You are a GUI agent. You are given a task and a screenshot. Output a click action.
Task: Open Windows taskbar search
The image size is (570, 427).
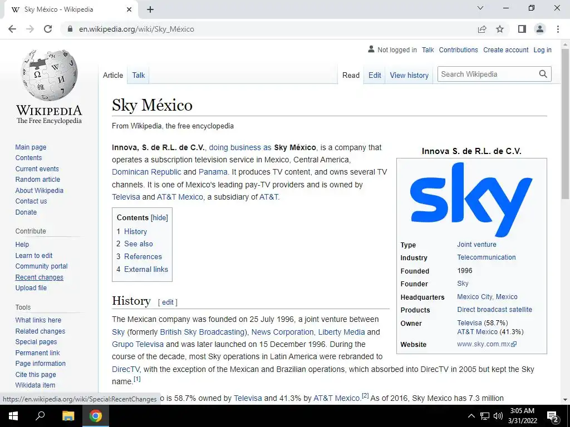40,416
